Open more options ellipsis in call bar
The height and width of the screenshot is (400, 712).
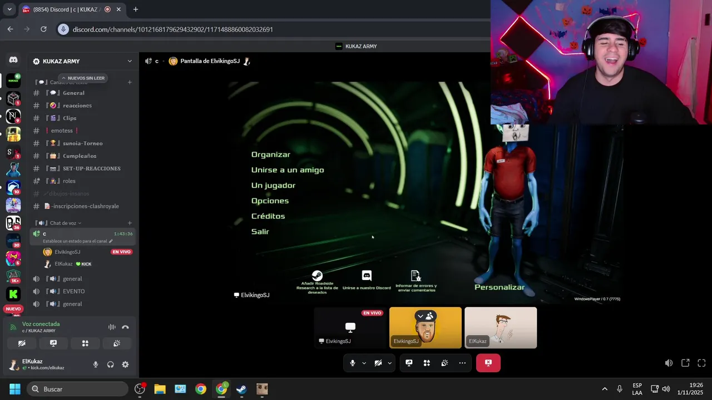(x=462, y=363)
